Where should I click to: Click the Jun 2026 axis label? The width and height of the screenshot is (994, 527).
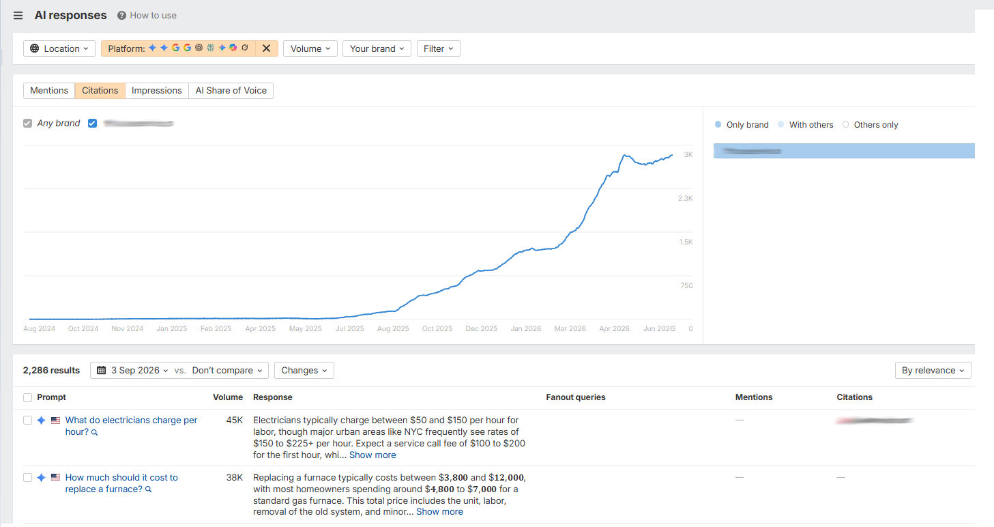pyautogui.click(x=660, y=328)
